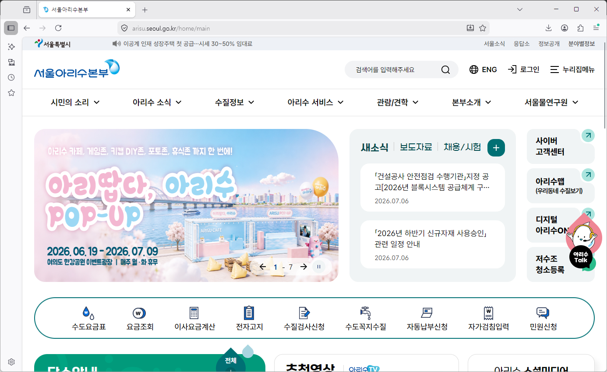Open the 사이버 고객센터 card
Viewport: 607px width, 372px height.
click(561, 146)
